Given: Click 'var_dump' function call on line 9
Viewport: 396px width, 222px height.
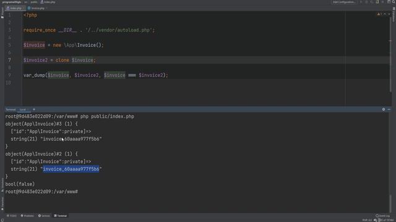Looking at the screenshot, I should pyautogui.click(x=34, y=75).
